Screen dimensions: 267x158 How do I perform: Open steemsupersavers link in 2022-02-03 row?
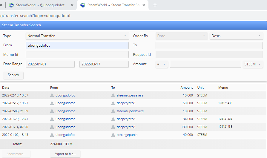[130, 111]
